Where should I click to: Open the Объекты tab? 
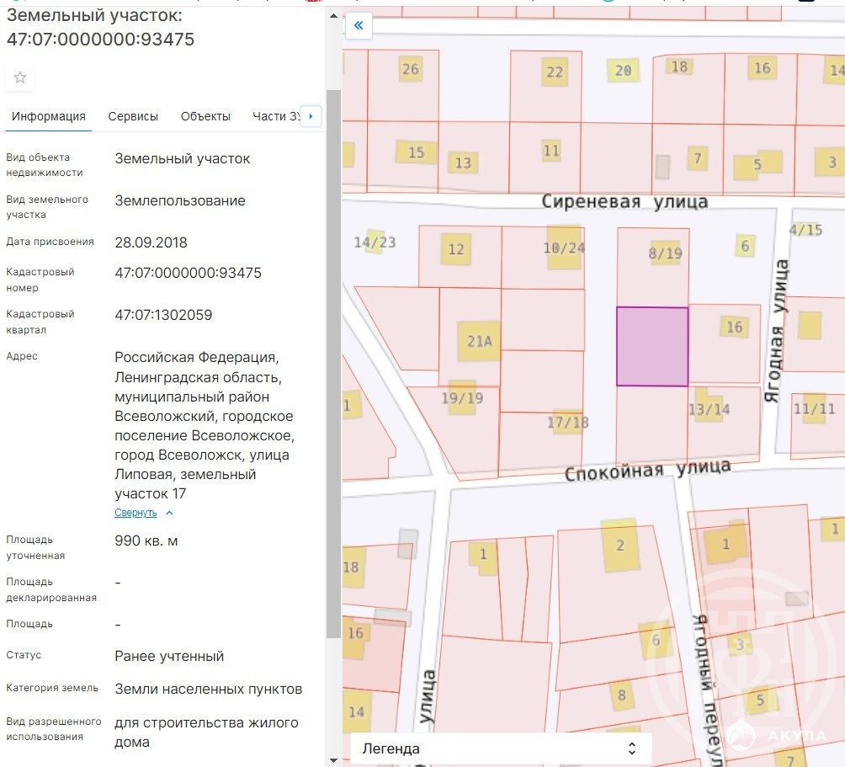(x=205, y=116)
